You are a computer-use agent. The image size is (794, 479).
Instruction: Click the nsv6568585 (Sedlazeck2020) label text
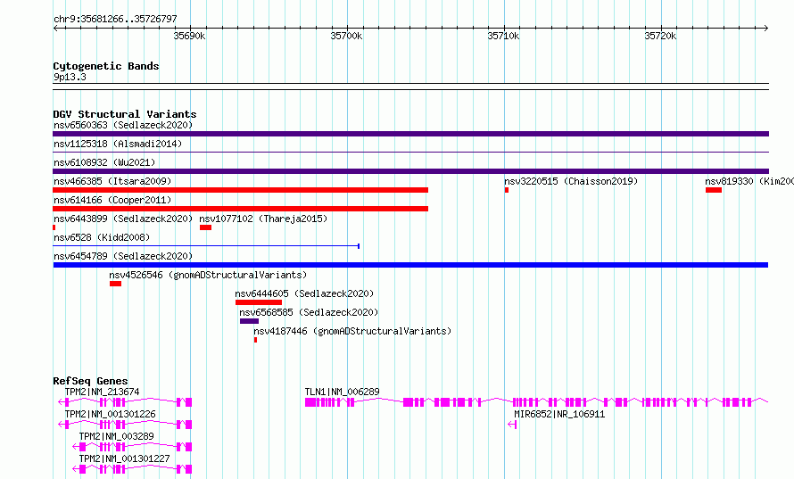click(x=309, y=312)
